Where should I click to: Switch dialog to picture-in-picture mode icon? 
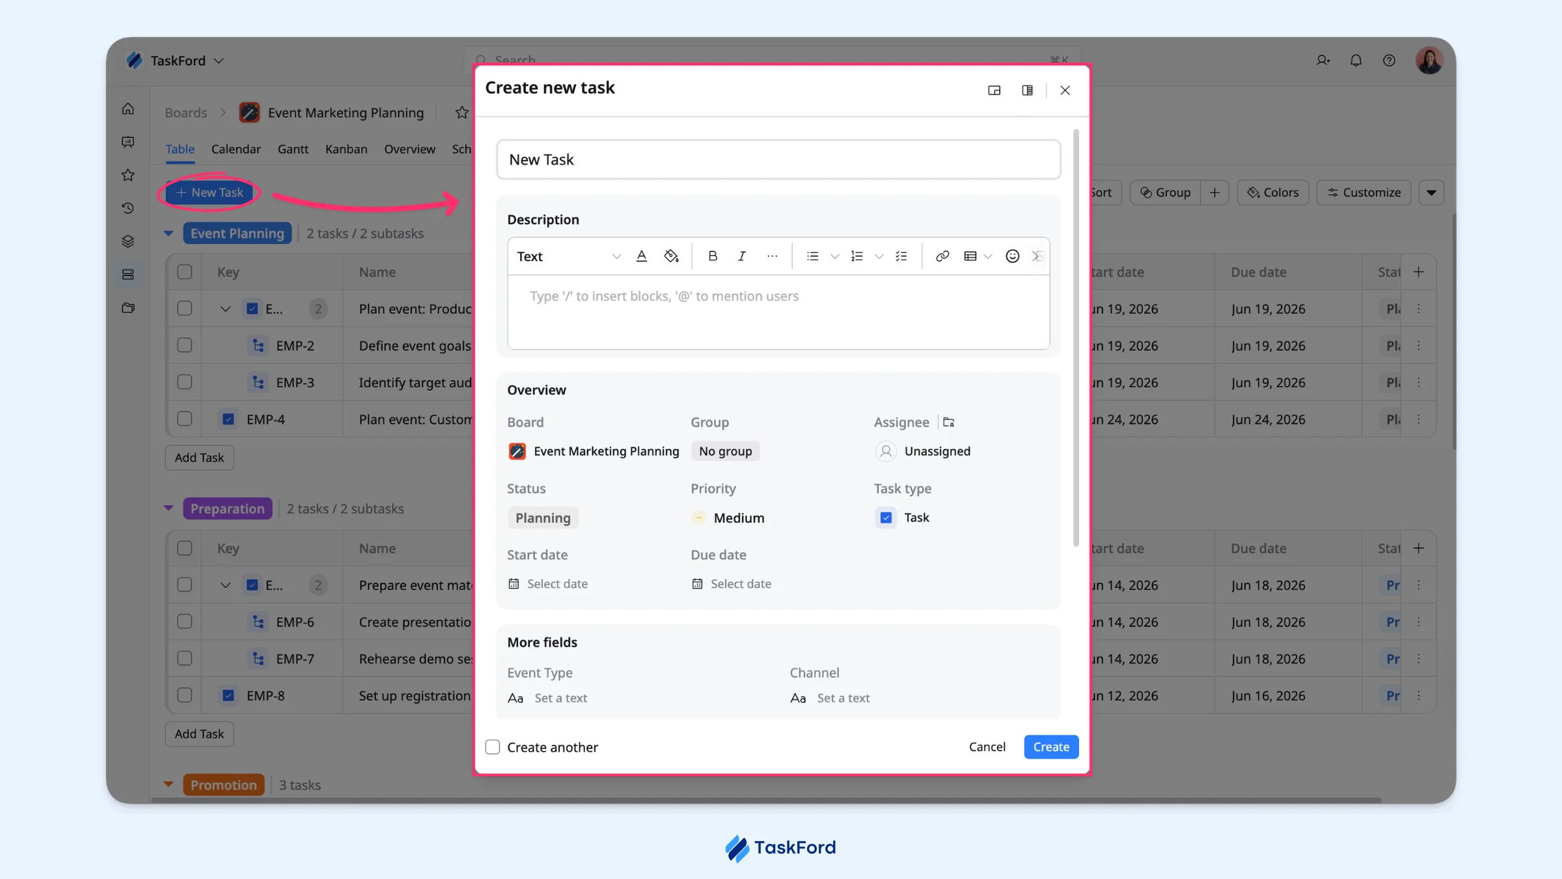994,91
